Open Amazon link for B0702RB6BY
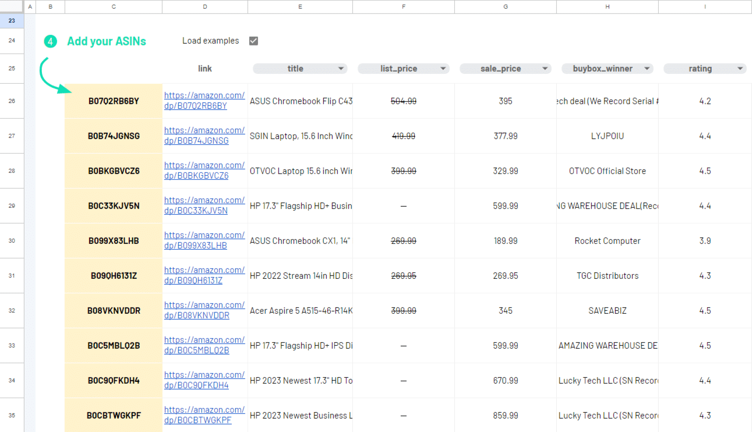The image size is (752, 432). (x=204, y=101)
